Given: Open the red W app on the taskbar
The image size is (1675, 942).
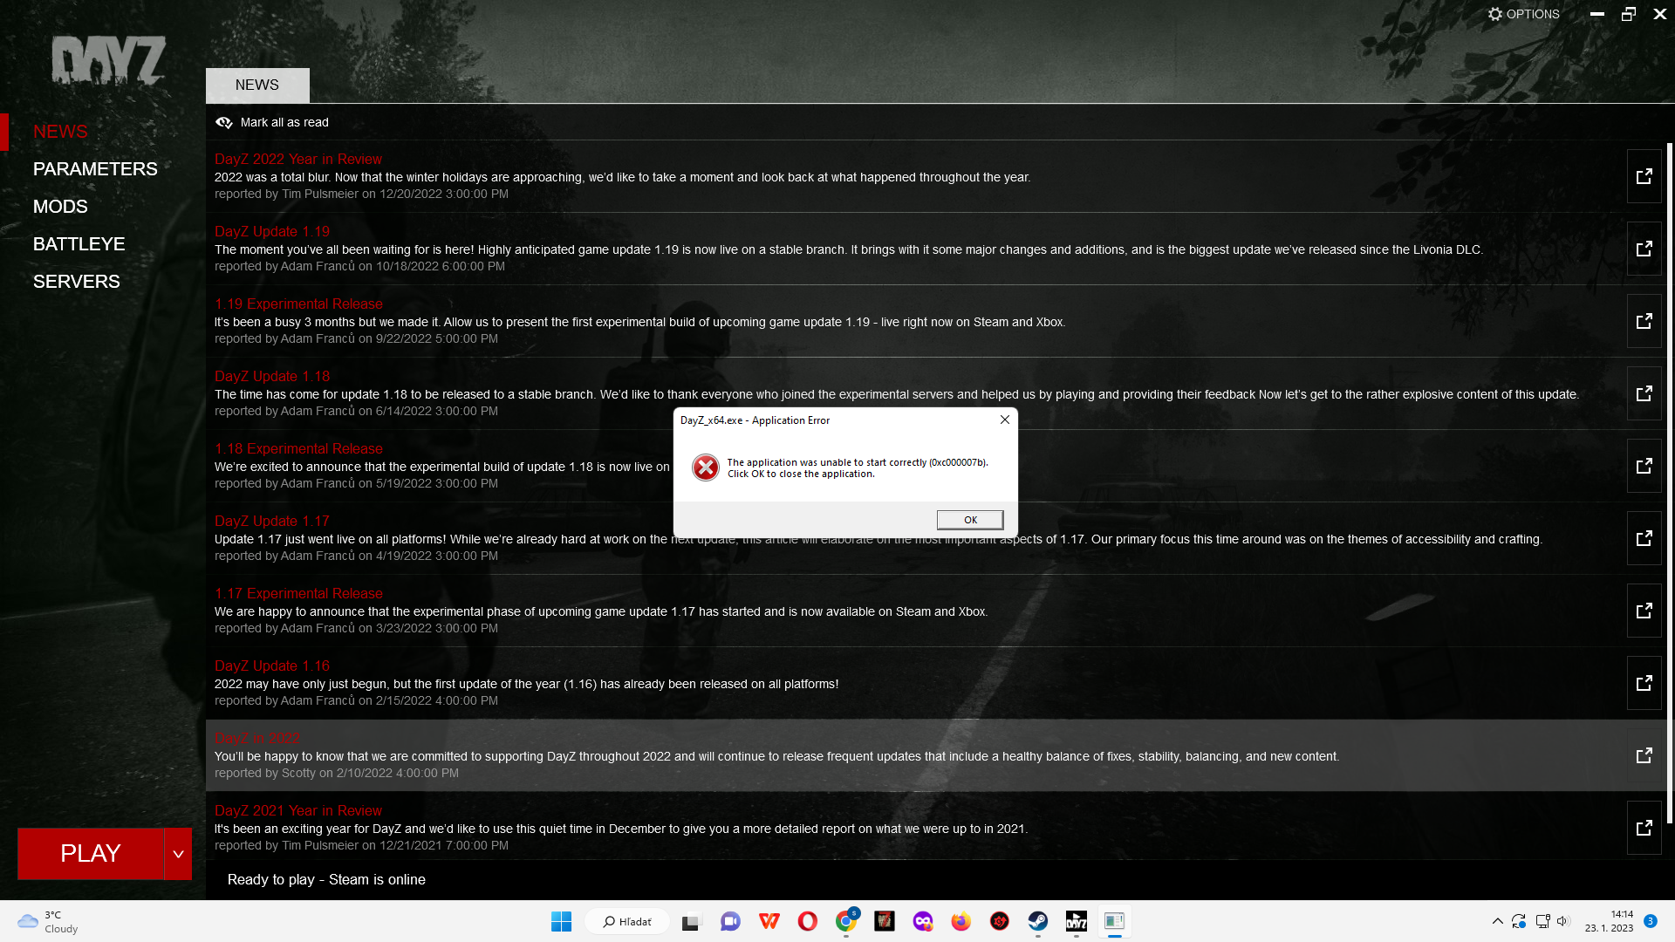Looking at the screenshot, I should (x=769, y=921).
